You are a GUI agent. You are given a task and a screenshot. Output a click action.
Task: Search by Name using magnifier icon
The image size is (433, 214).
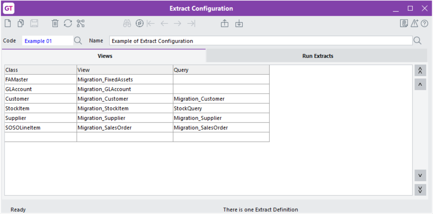pyautogui.click(x=418, y=41)
